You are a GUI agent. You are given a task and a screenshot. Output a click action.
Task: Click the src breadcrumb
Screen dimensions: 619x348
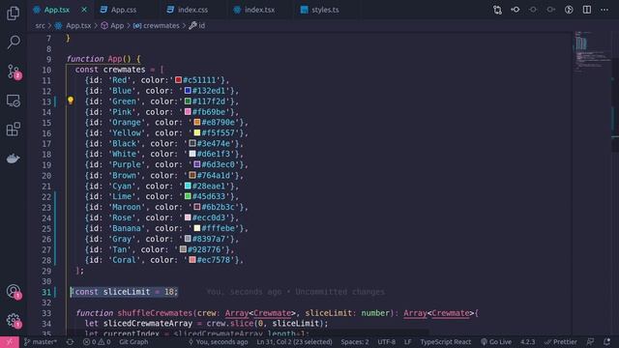click(x=41, y=26)
